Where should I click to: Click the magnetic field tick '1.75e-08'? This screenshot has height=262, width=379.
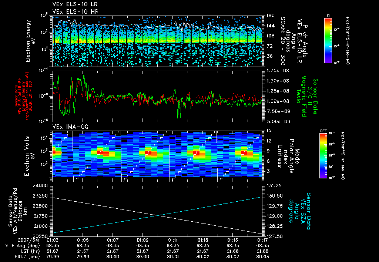[278, 71]
